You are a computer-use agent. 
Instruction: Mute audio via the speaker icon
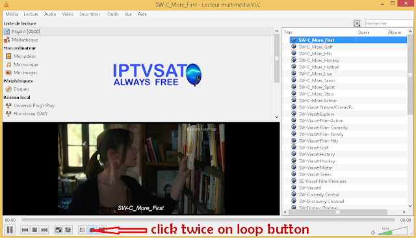point(373,233)
